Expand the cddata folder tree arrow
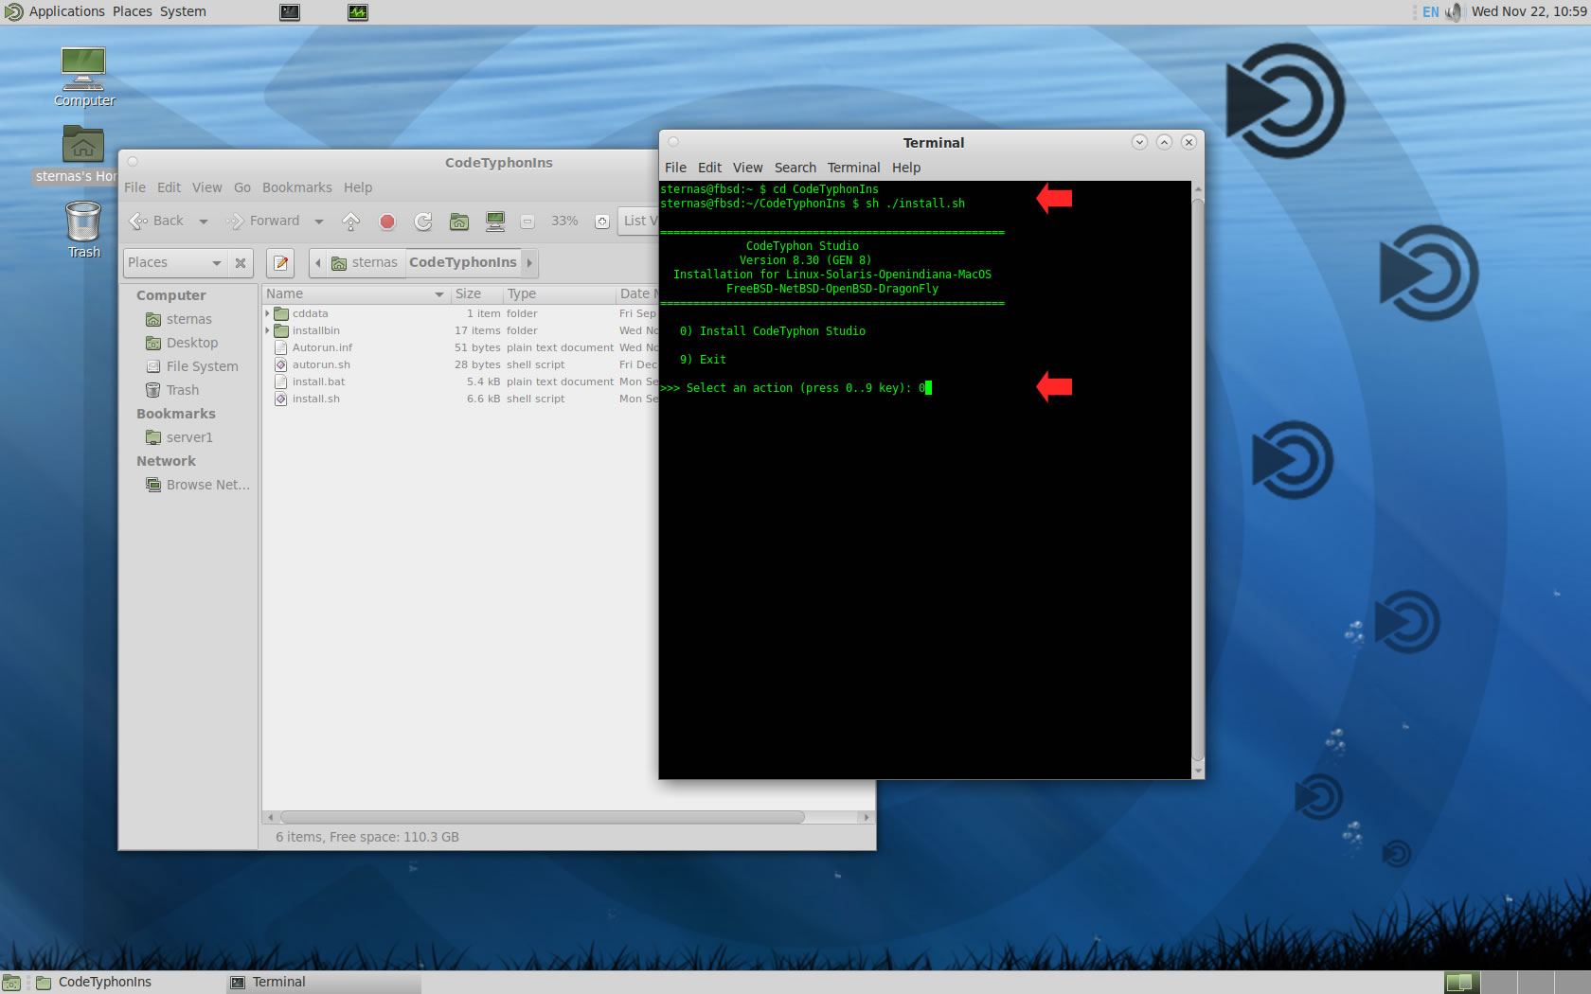 pos(267,313)
